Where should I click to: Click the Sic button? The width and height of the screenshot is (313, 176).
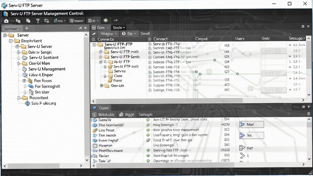coord(252,135)
